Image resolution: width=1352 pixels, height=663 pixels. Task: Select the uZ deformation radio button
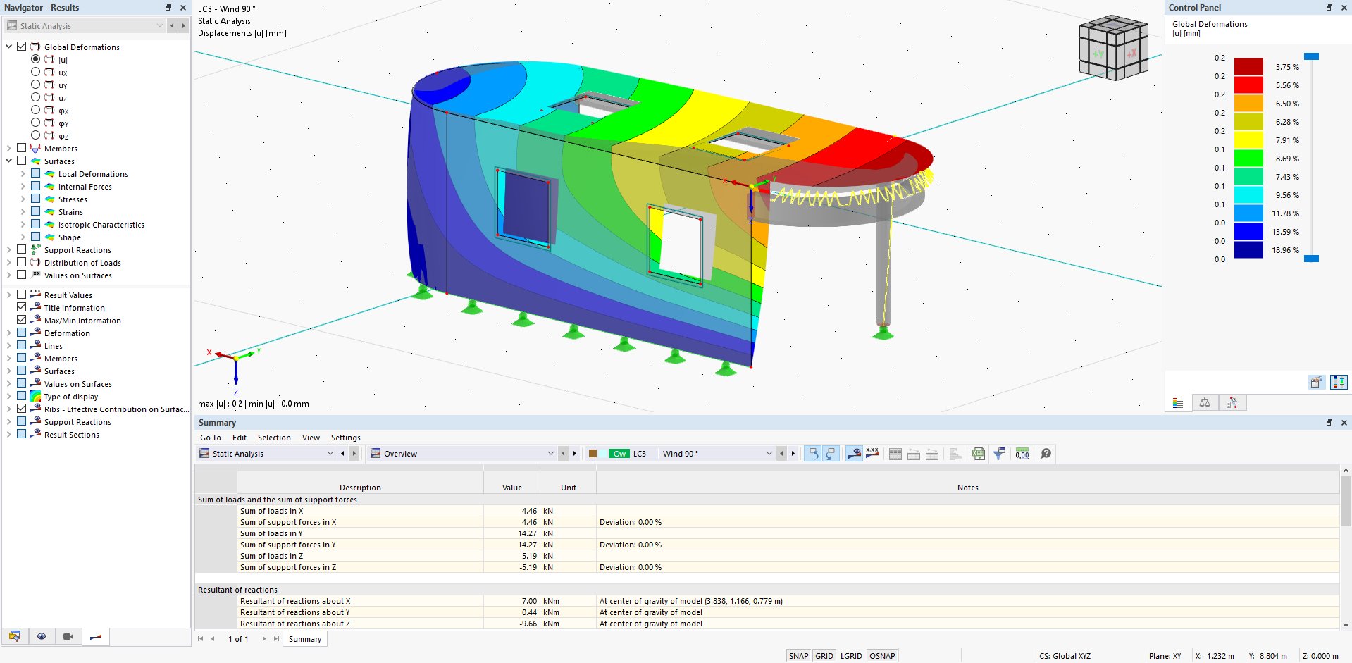click(x=35, y=97)
